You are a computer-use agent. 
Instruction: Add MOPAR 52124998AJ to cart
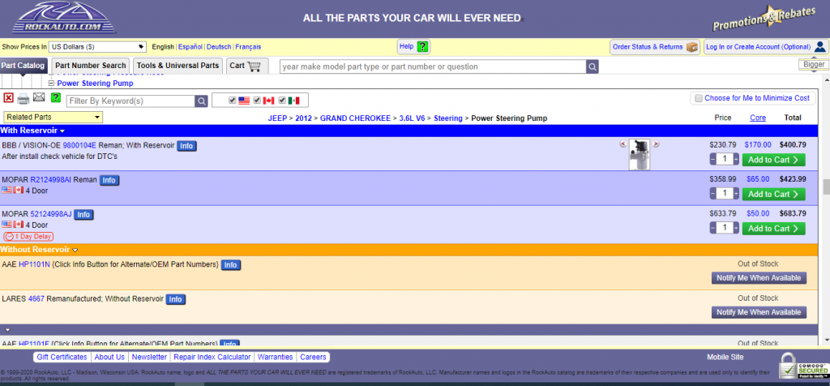[x=773, y=228]
